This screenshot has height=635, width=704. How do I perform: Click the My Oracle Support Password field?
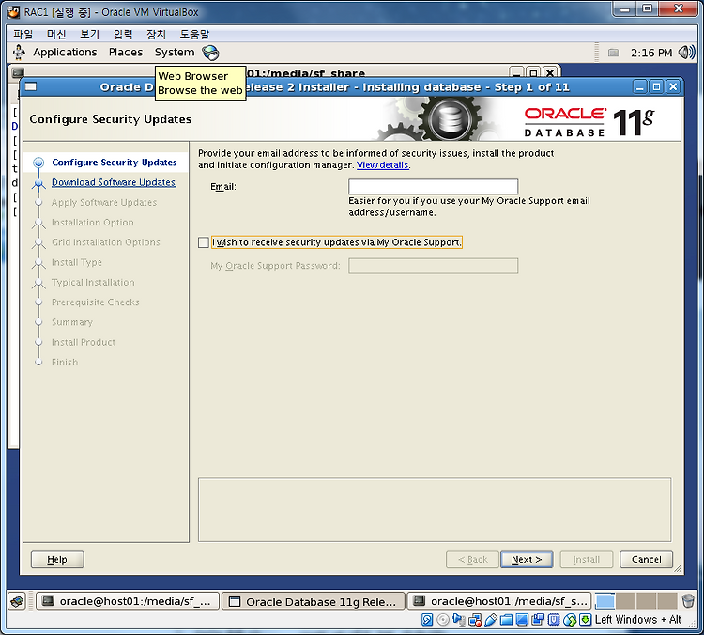coord(434,266)
